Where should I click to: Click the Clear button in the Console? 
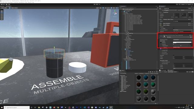160,72
